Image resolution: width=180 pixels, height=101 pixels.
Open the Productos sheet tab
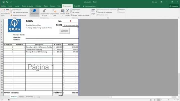tap(30, 97)
